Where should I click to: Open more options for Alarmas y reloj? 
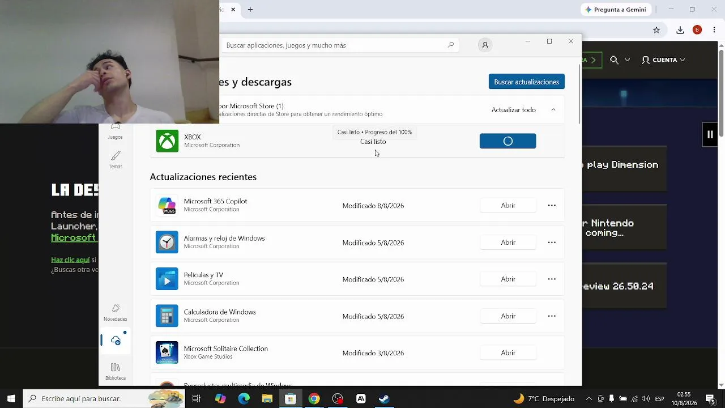click(x=552, y=243)
